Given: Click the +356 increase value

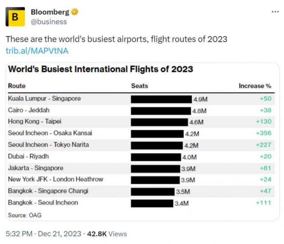Looking at the screenshot, I should tap(264, 133).
